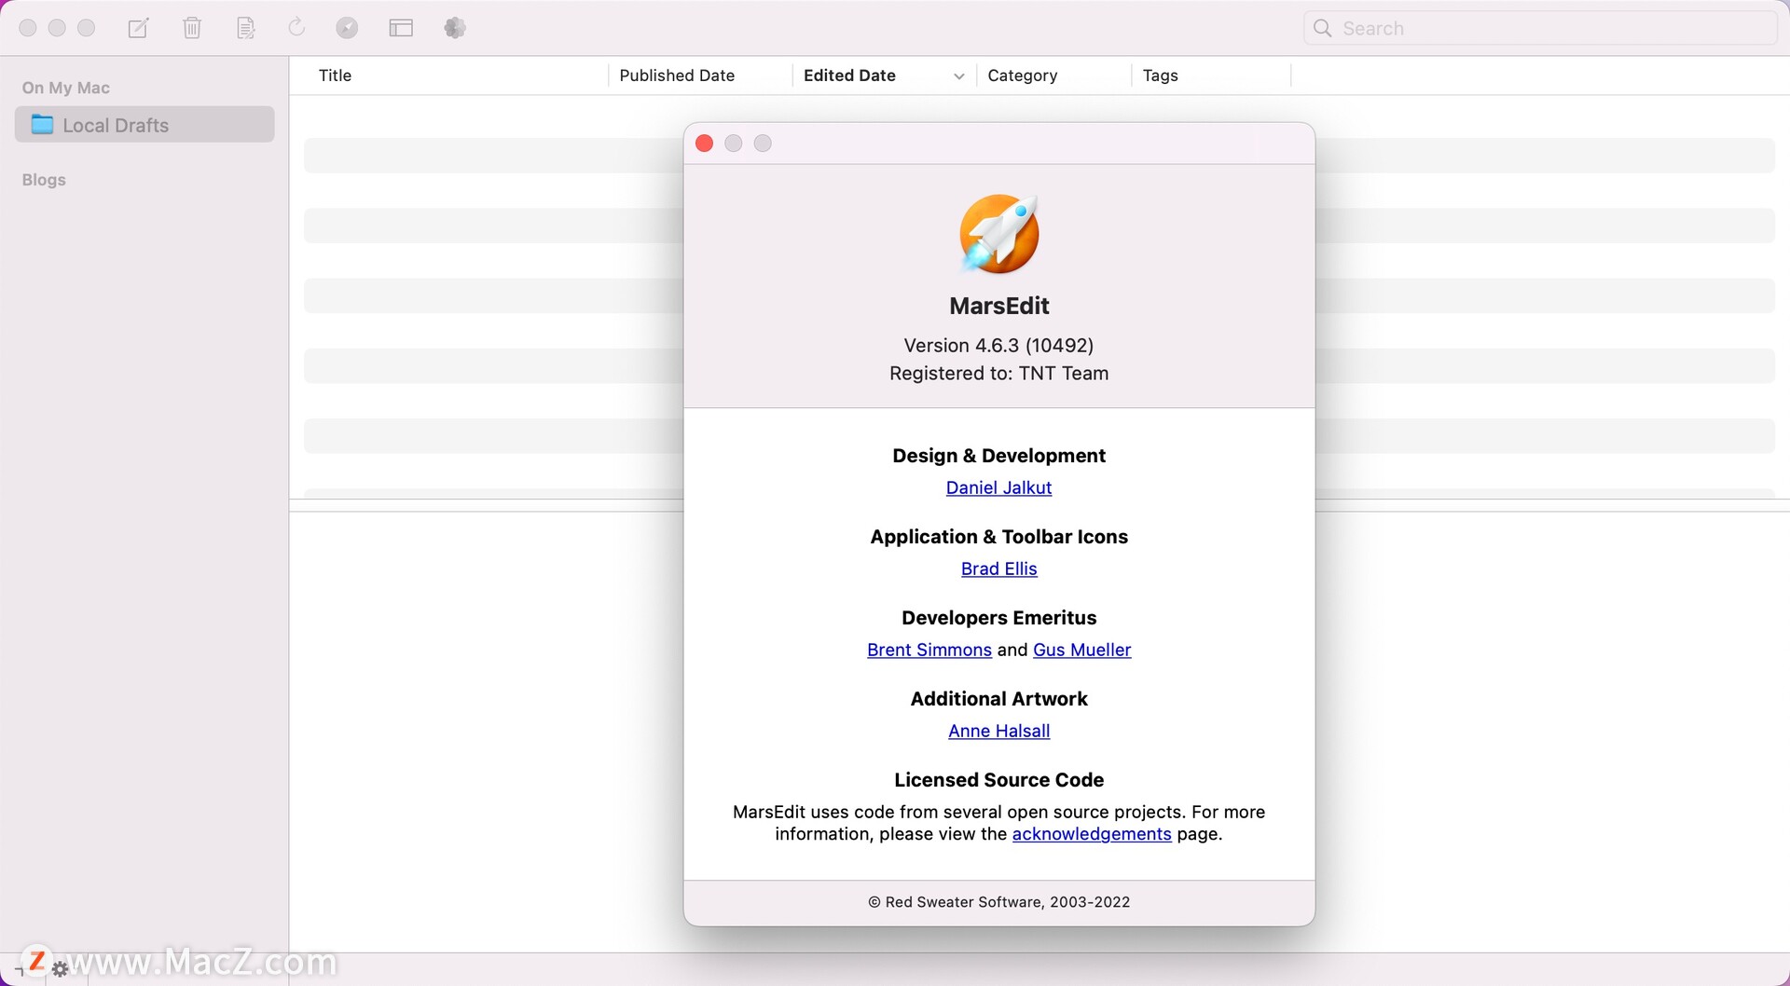Click the View on Web compass icon

pos(347,28)
